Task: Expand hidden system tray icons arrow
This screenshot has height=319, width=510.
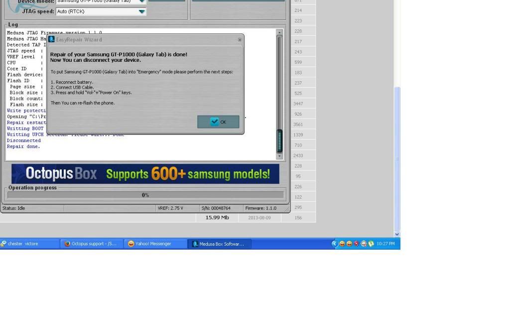Action: pyautogui.click(x=334, y=244)
